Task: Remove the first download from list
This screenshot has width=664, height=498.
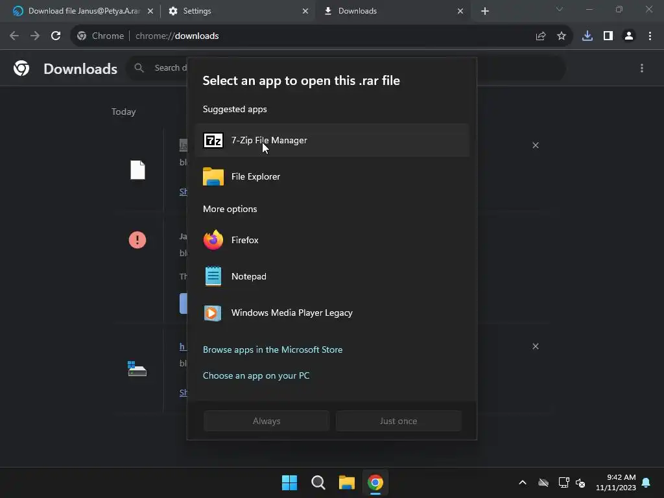Action: 535,145
